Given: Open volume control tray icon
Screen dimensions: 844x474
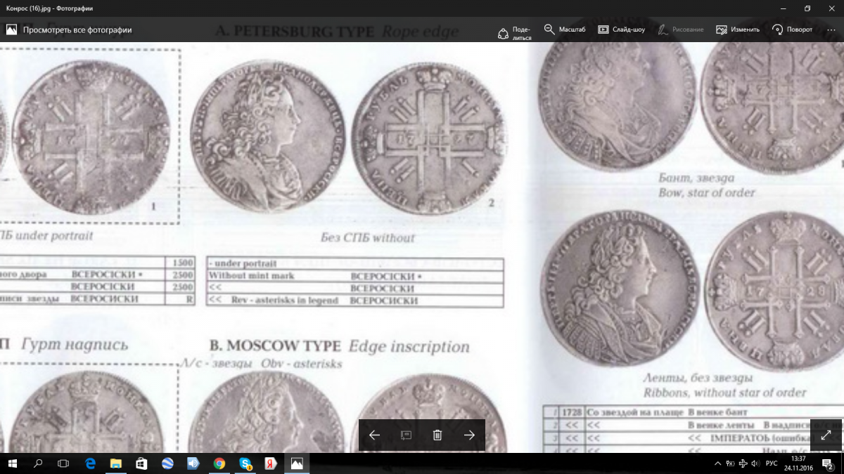Looking at the screenshot, I should point(755,463).
